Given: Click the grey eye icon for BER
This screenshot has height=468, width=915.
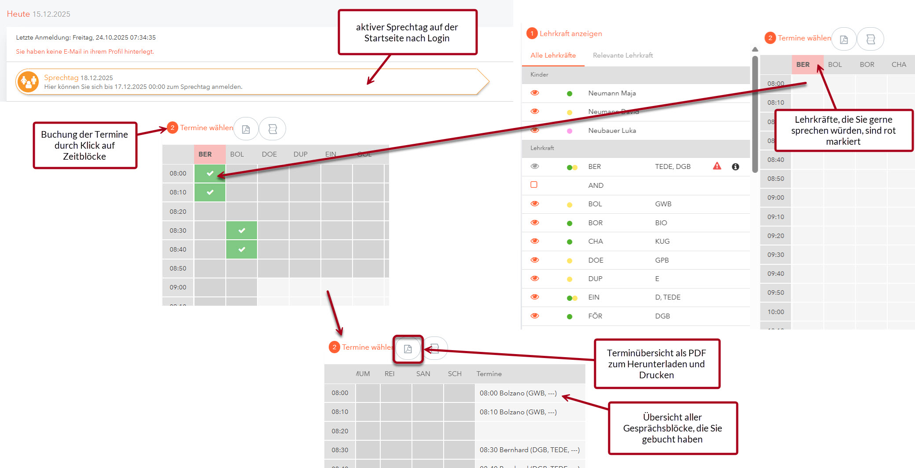Looking at the screenshot, I should click(535, 166).
